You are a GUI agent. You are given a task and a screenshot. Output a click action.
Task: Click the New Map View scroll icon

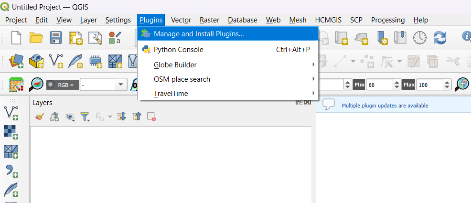tap(341, 38)
